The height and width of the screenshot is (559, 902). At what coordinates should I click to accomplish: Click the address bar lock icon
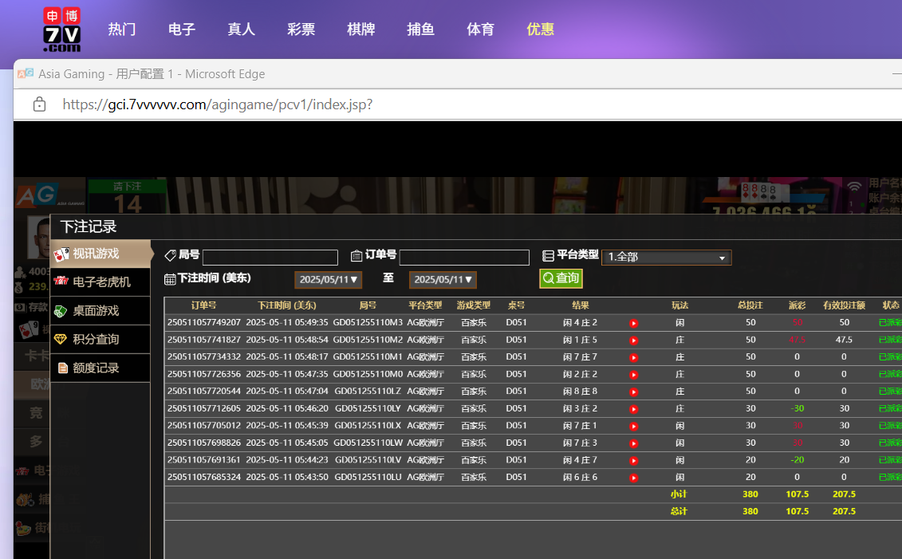38,104
